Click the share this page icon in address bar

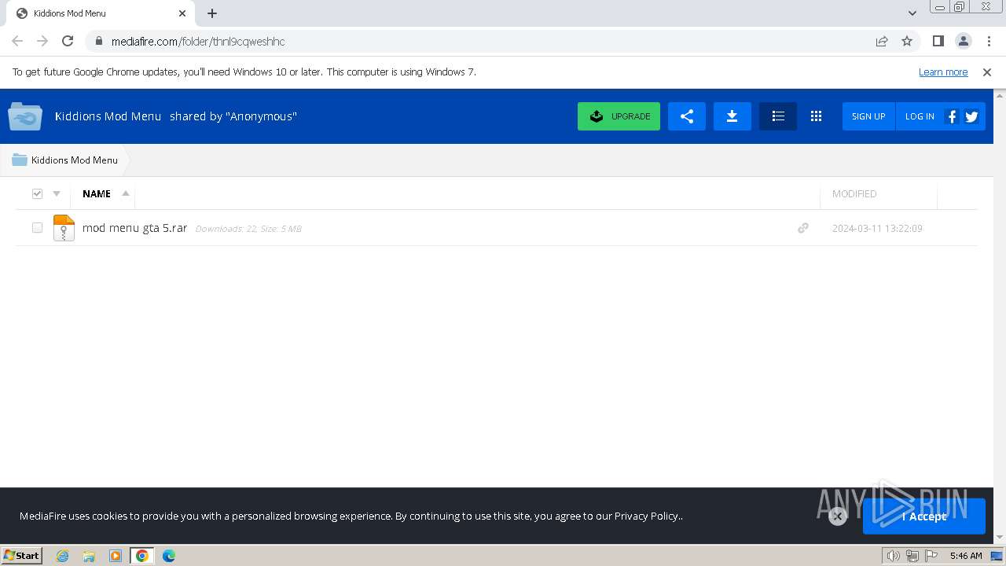click(x=882, y=41)
